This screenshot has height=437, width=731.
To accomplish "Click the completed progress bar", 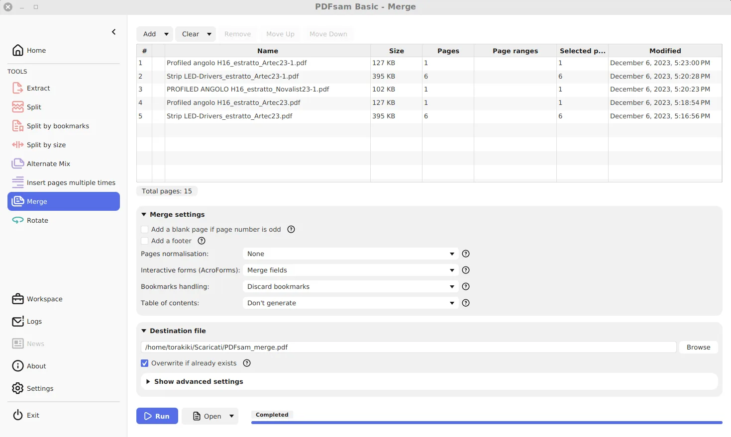I will (487, 423).
